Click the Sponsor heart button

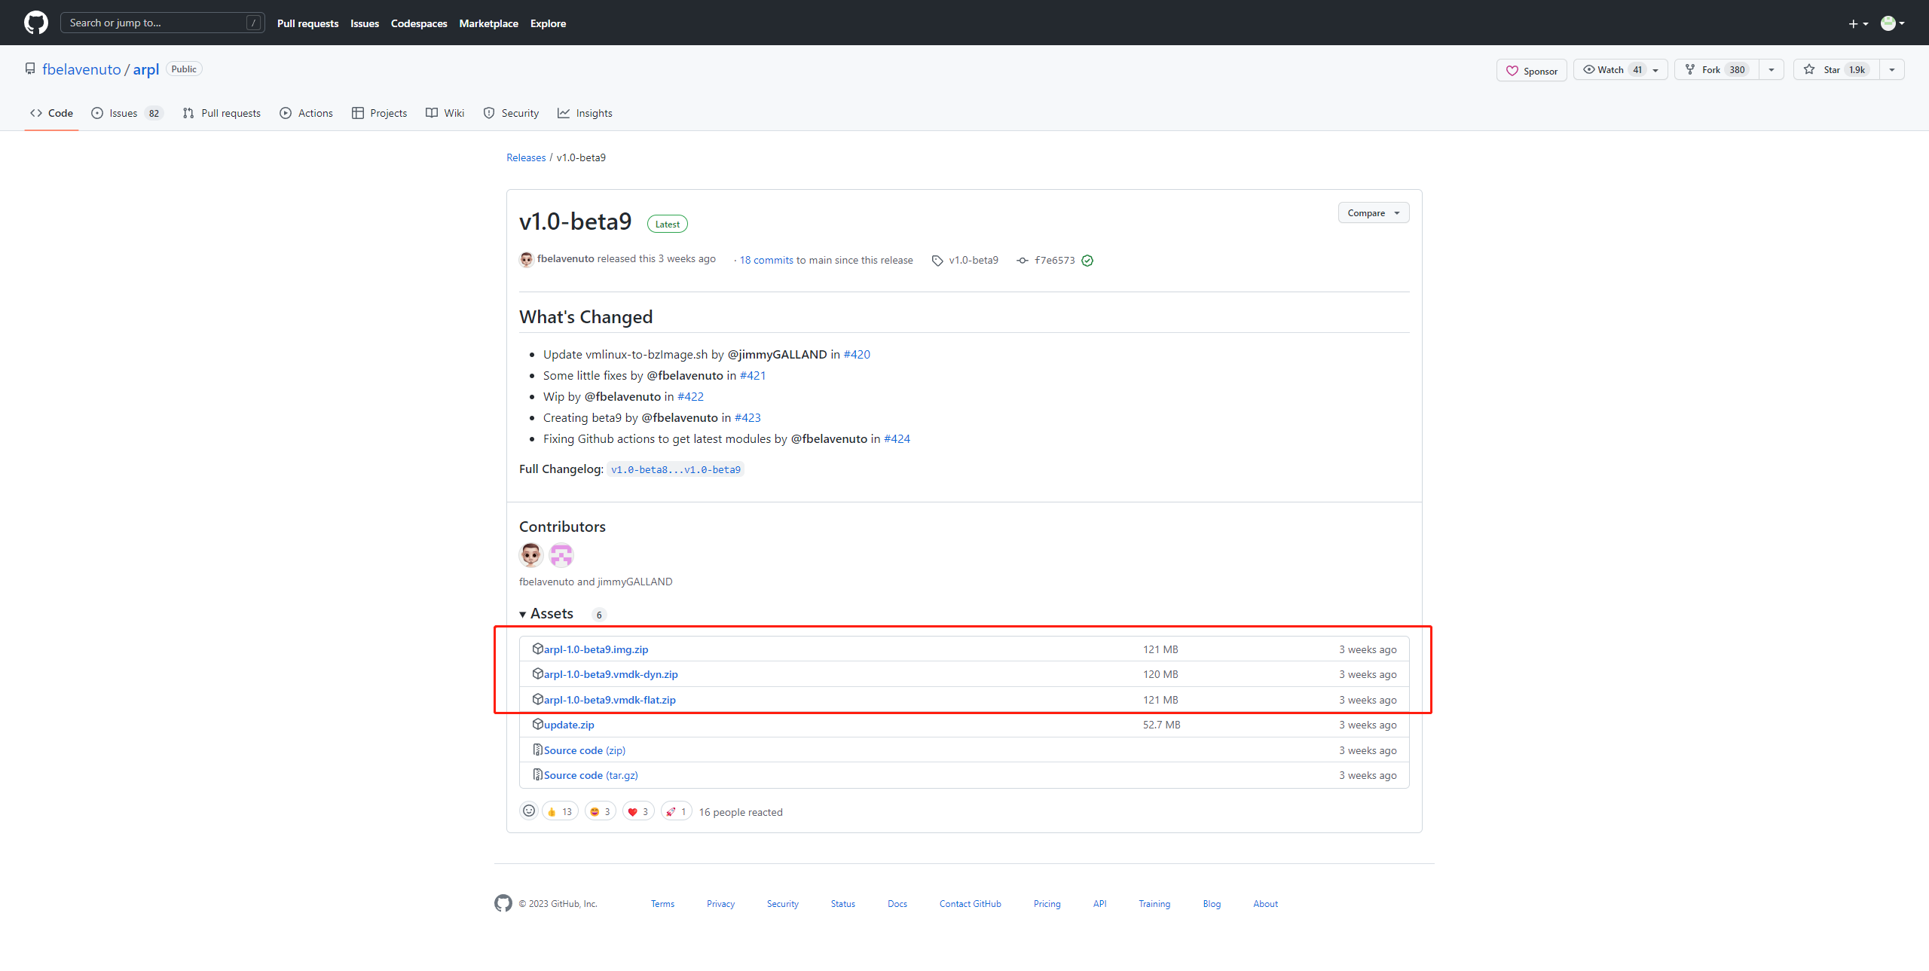[x=1531, y=70]
